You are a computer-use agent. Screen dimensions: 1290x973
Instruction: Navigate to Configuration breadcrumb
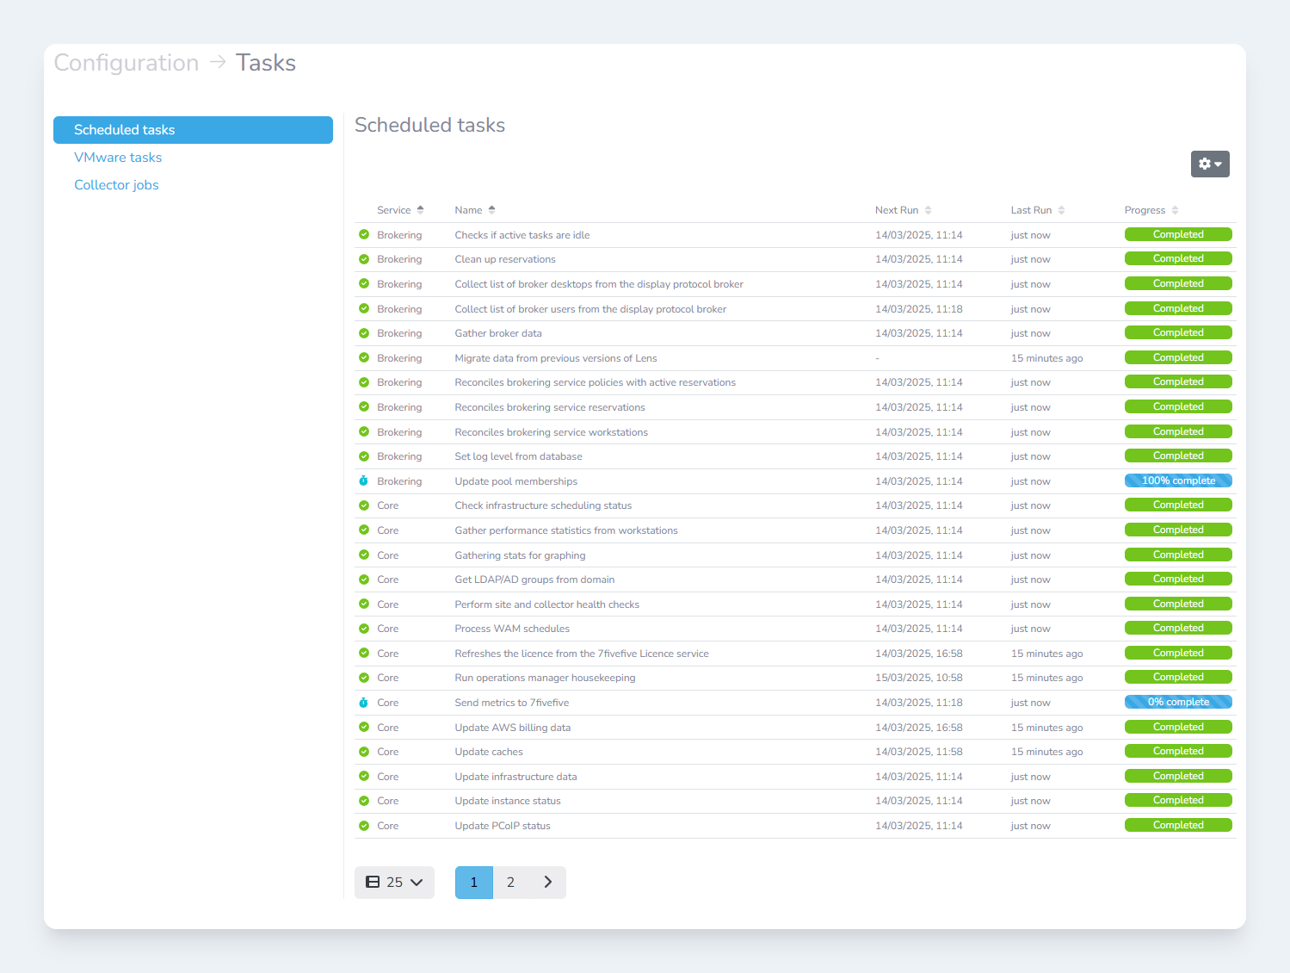click(127, 63)
